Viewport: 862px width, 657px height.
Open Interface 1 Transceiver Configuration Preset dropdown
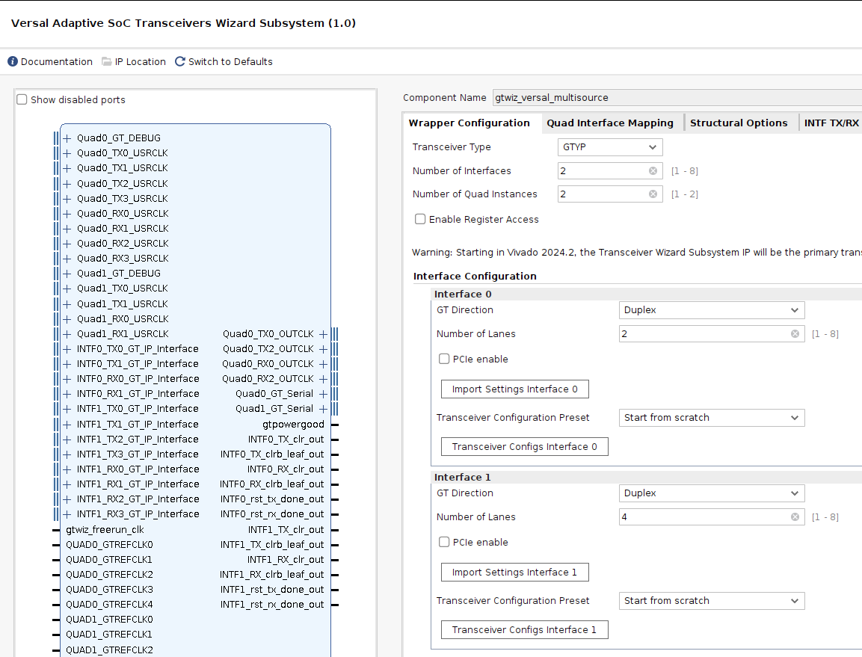point(712,601)
